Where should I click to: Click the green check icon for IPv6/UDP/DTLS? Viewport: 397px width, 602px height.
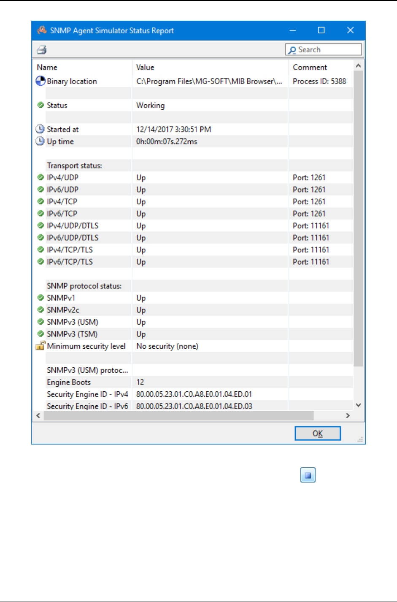pyautogui.click(x=41, y=237)
